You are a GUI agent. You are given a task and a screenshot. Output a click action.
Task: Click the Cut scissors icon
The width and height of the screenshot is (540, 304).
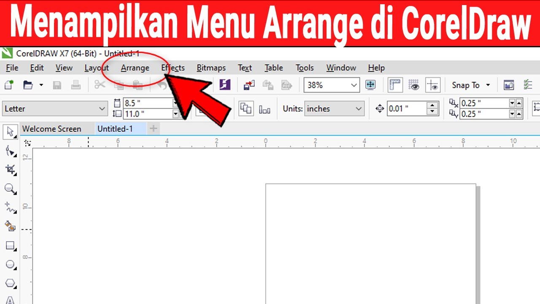tap(100, 85)
